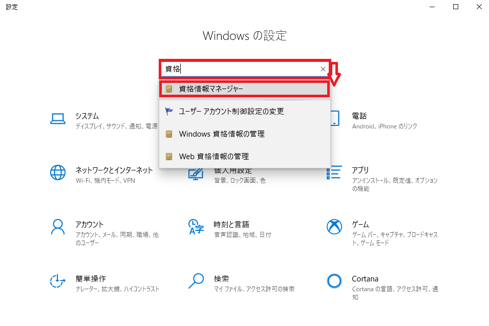Click the マイ ファイル、アクセス許可の検索 description

click(254, 289)
